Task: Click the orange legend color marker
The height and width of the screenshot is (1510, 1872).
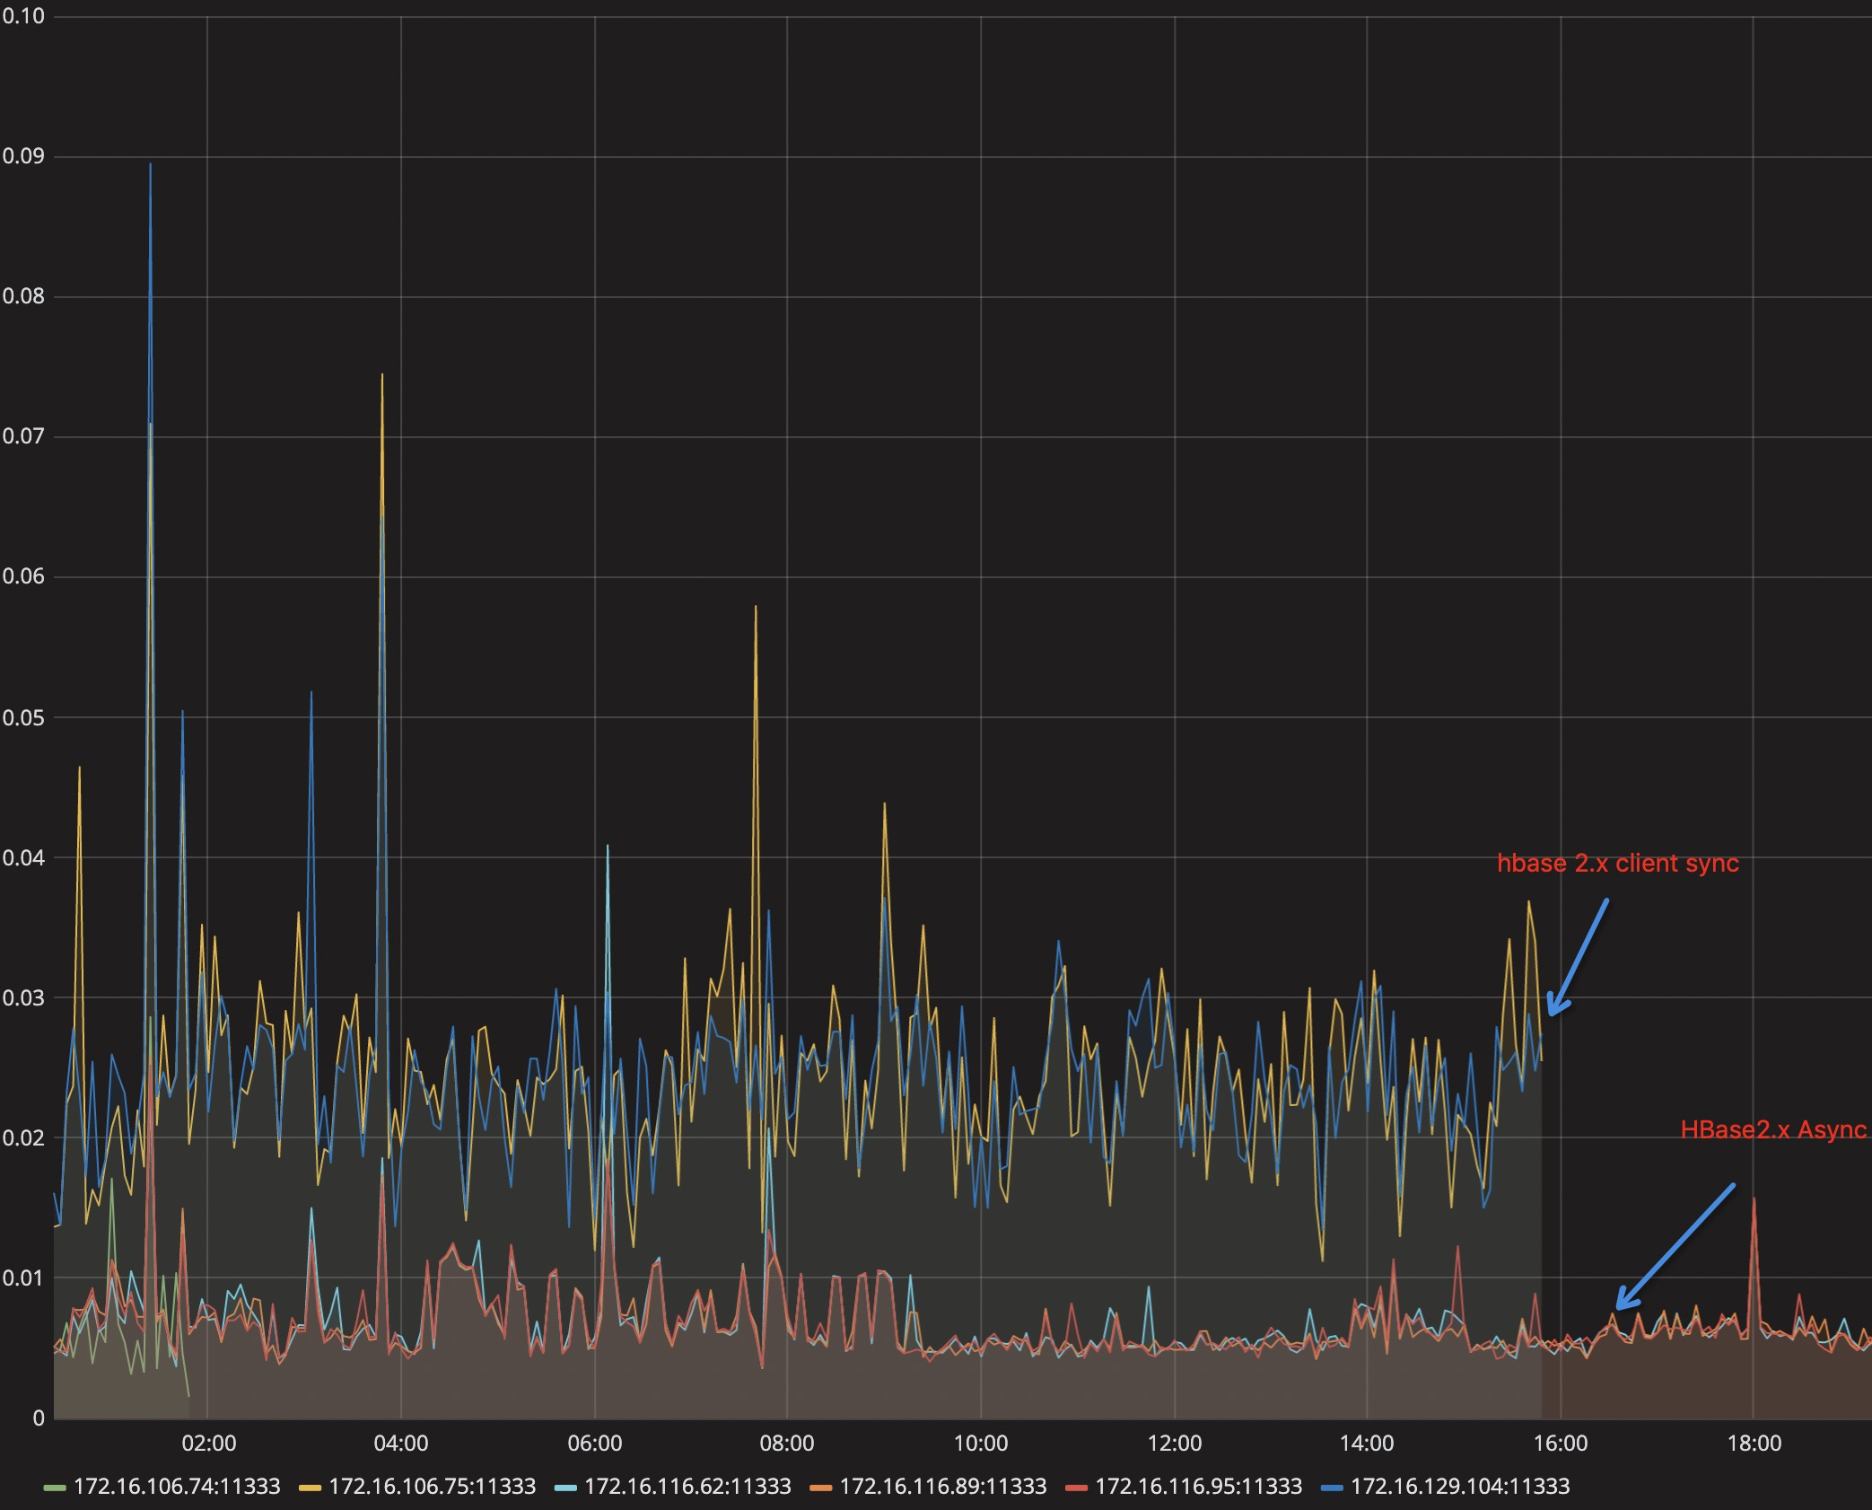Action: 823,1487
